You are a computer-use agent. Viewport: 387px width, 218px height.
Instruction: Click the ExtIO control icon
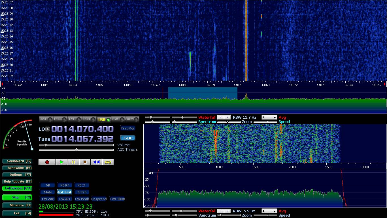[128, 138]
